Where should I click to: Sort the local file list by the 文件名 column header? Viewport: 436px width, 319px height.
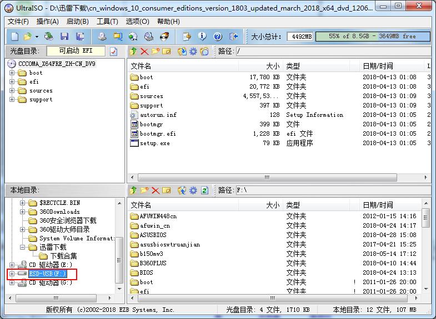[x=183, y=205]
